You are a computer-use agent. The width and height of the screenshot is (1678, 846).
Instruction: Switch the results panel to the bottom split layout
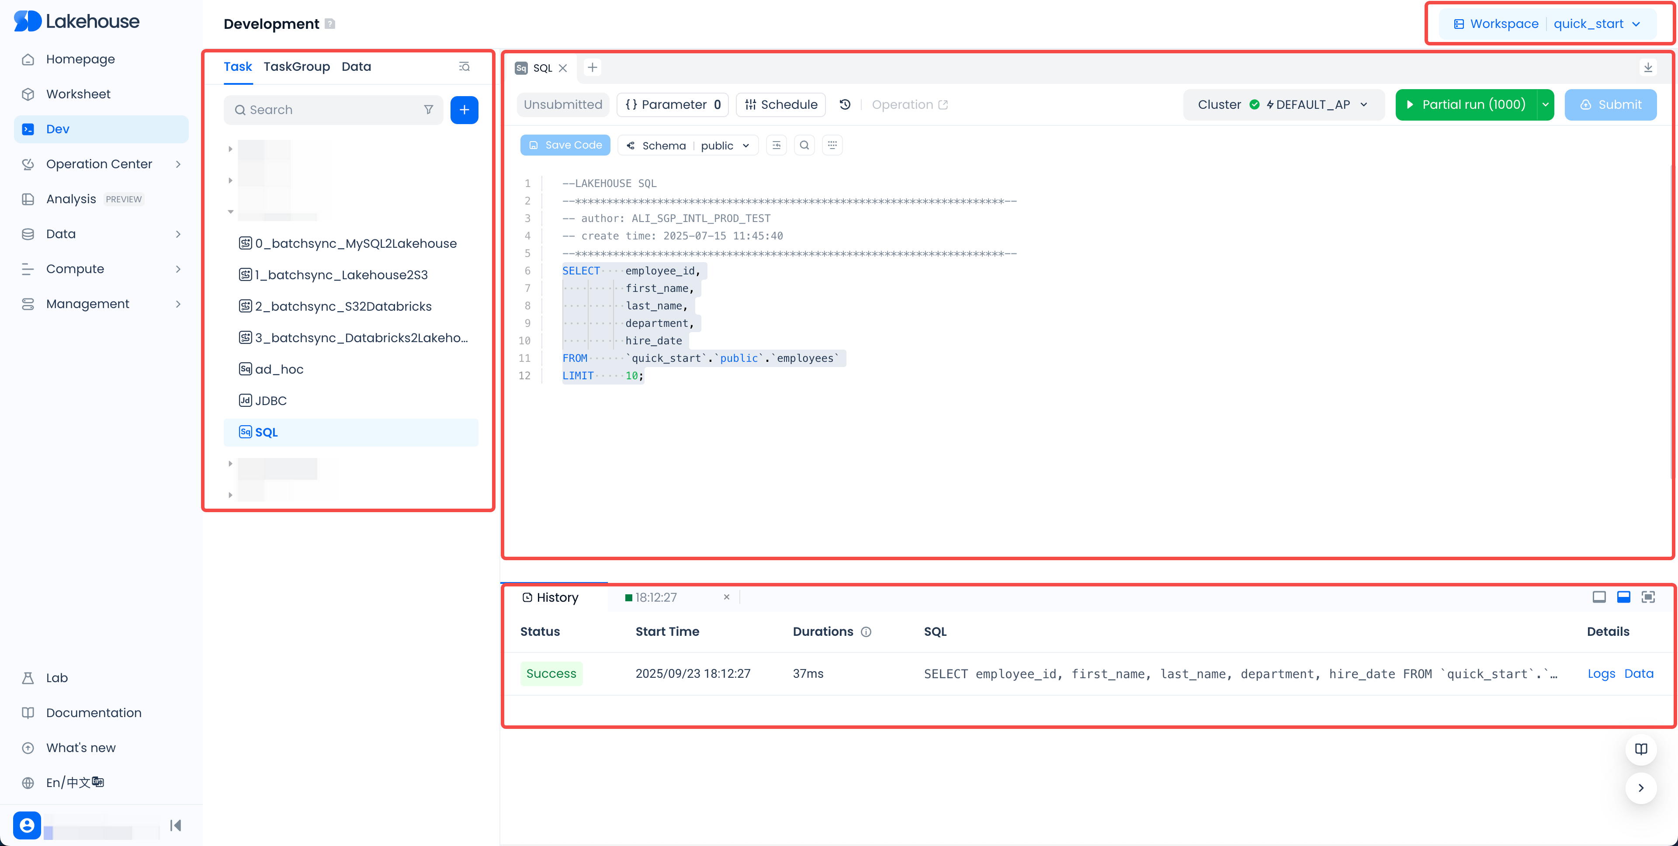tap(1623, 596)
